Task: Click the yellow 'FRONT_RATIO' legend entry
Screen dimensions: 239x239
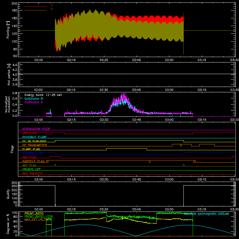Action: 34,214
